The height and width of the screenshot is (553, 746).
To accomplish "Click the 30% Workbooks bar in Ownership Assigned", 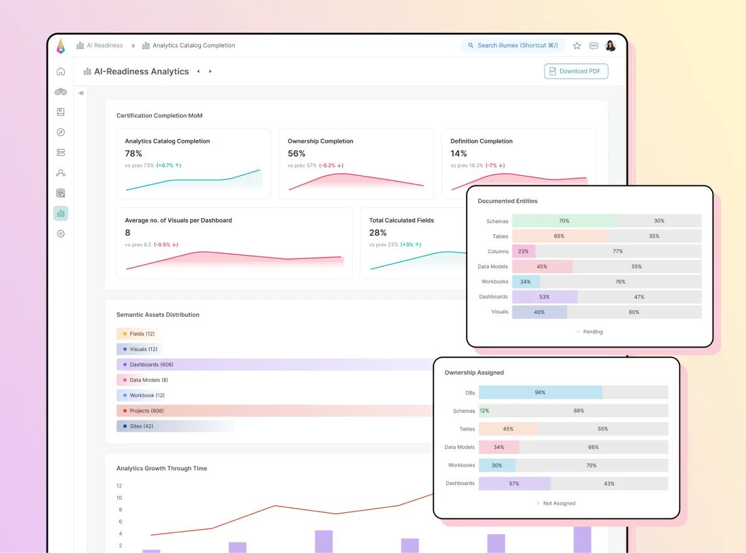I will (497, 466).
